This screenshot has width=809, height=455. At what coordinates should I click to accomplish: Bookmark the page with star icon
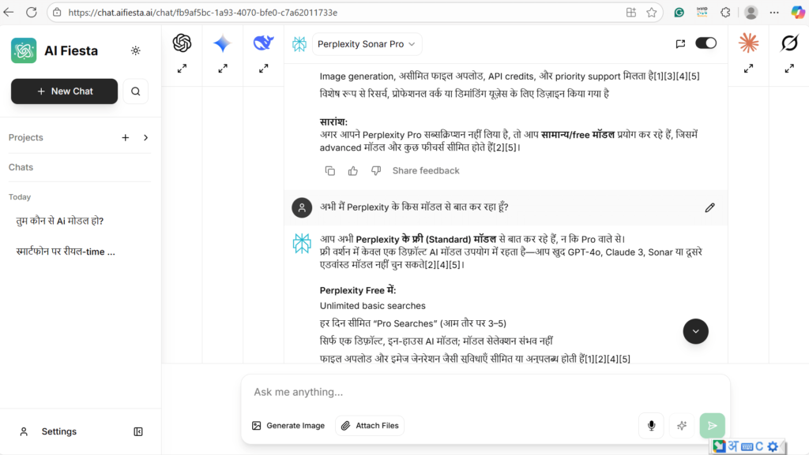(x=652, y=13)
